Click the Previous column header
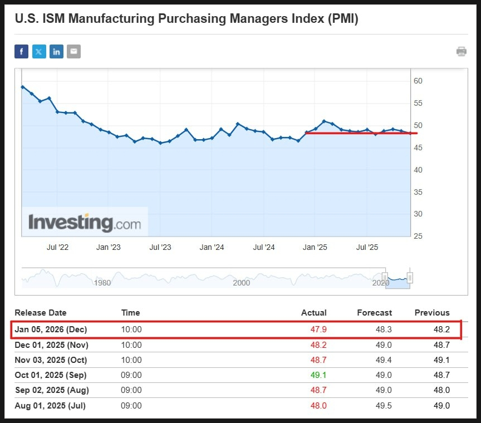Screen dimensions: 481x423 coord(431,313)
